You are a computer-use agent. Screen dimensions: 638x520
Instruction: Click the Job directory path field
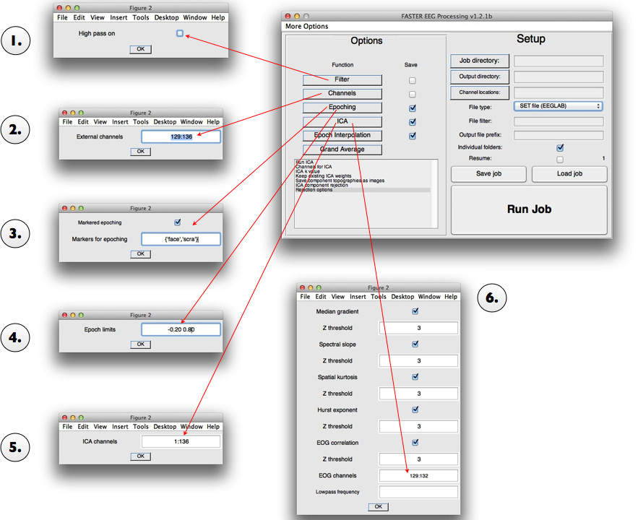tap(559, 61)
